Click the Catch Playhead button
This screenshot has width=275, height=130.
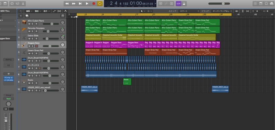[65, 11]
